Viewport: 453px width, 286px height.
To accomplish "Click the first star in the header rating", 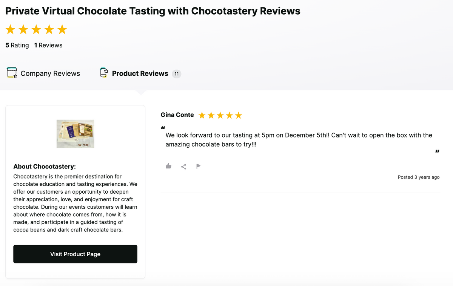I will tap(11, 29).
